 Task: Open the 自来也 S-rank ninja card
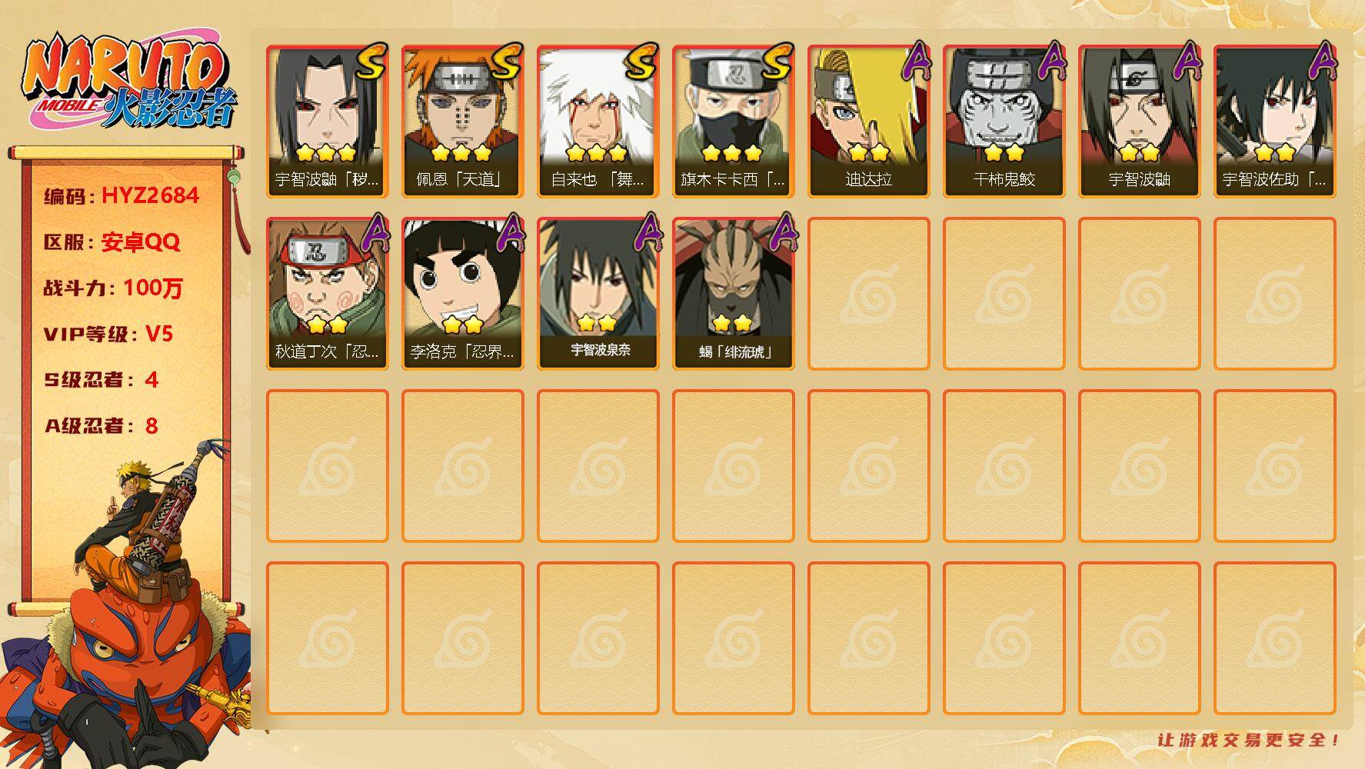pos(598,122)
